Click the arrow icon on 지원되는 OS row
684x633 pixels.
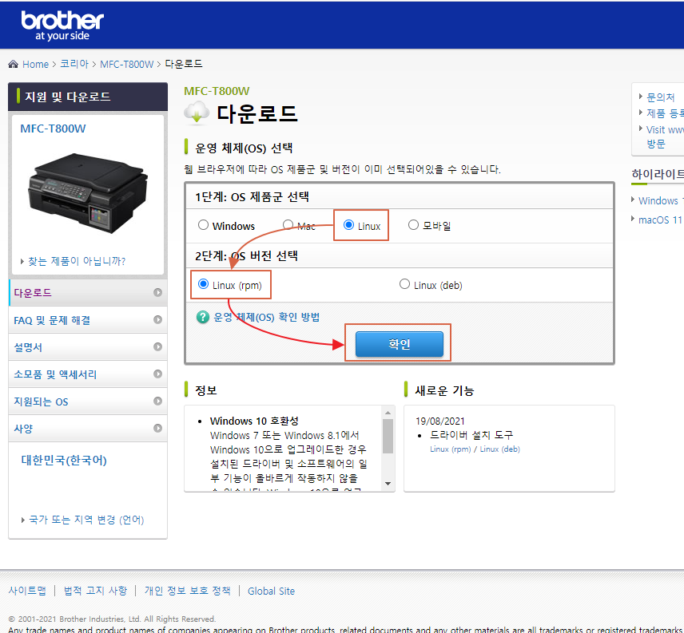tap(158, 401)
